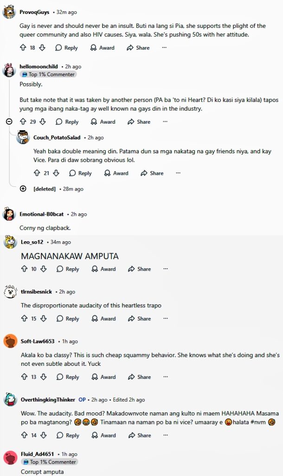Open Emotional-B0bcat's user profile
The height and width of the screenshot is (476, 283).
(x=43, y=214)
